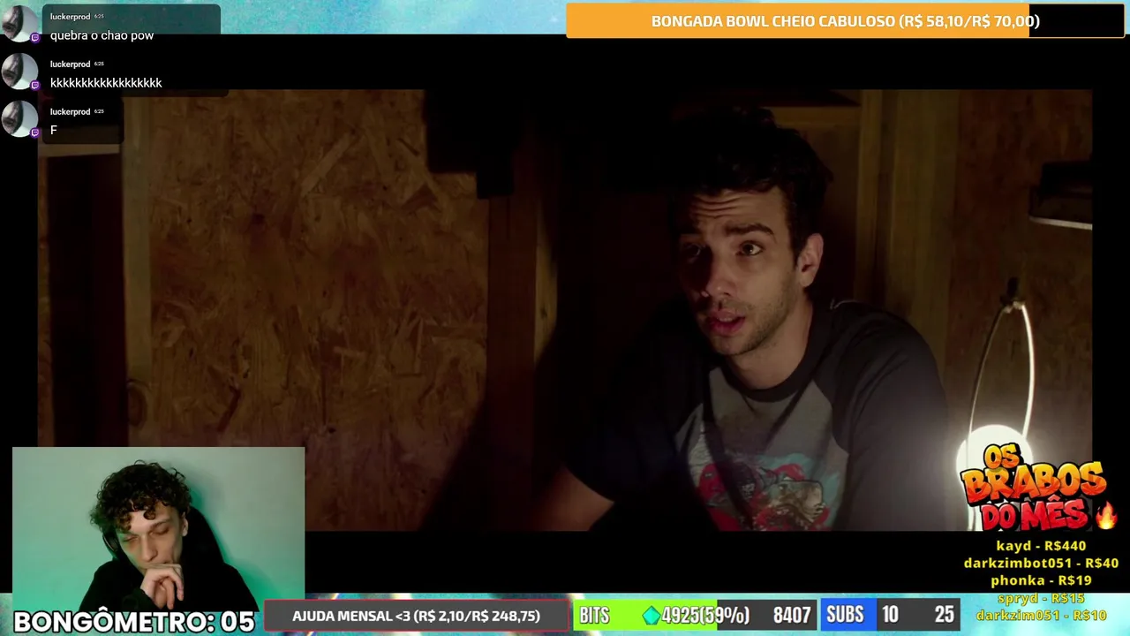Viewport: 1130px width, 636px height.
Task: Click the luckerprod username above "kkkkkkkkkkkkkkkkkk"
Action: coord(70,64)
